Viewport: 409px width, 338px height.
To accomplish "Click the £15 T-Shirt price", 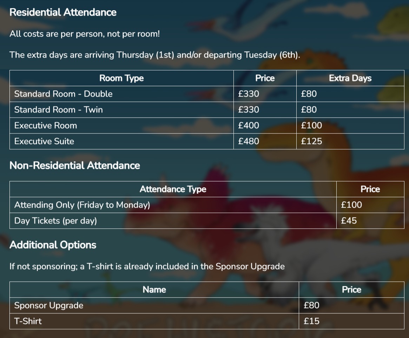I will [x=311, y=321].
